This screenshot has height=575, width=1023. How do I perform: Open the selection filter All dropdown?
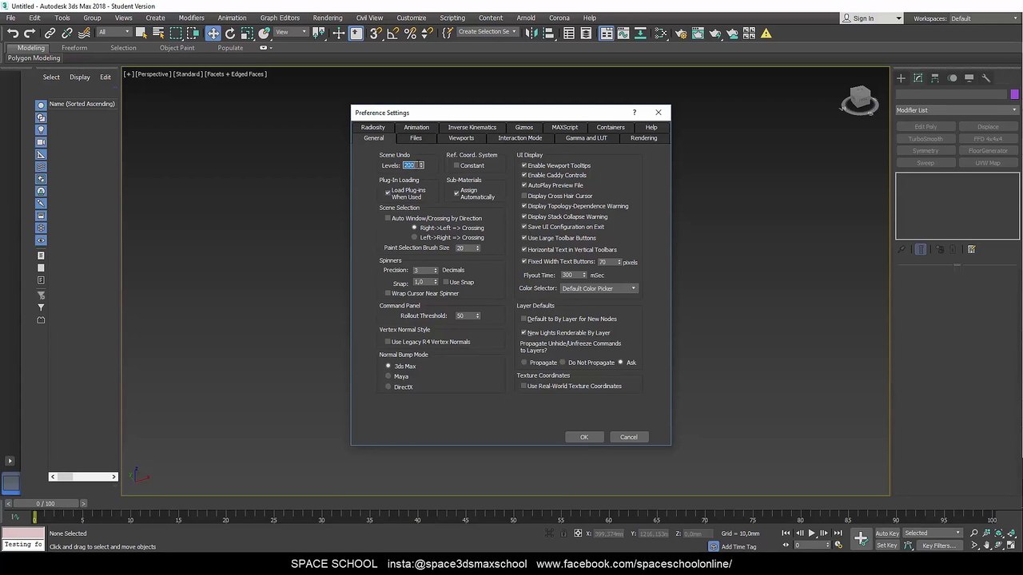point(113,32)
